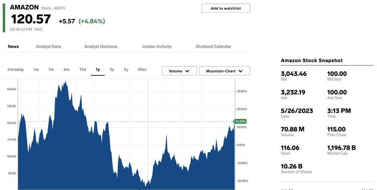The width and height of the screenshot is (377, 190).
Task: Click the 5/26/2023 Date value
Action: 297,111
